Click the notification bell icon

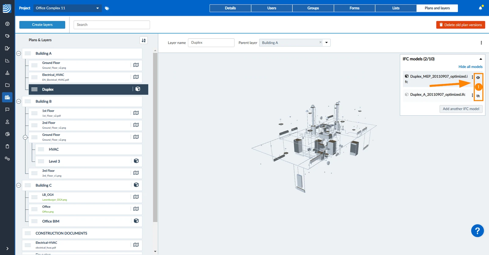pyautogui.click(x=480, y=8)
